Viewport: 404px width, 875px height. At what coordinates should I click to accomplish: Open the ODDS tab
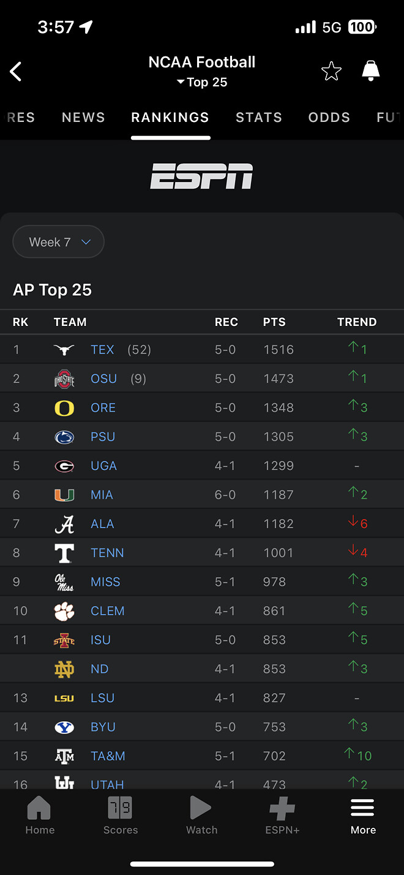coord(329,117)
